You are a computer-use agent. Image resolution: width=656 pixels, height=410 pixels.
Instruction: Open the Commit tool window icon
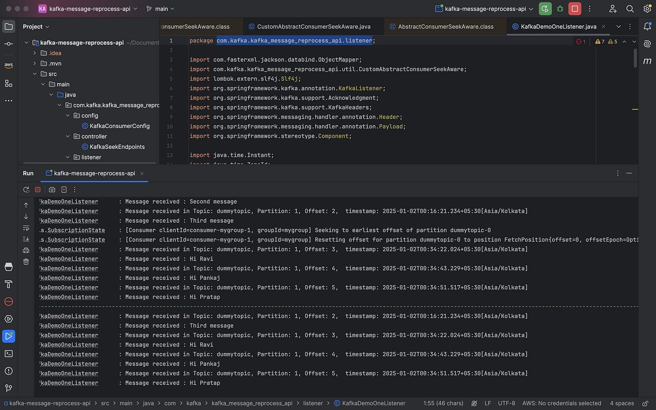pos(8,44)
